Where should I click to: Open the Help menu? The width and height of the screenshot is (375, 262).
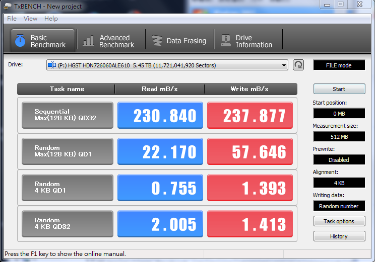tap(51, 19)
